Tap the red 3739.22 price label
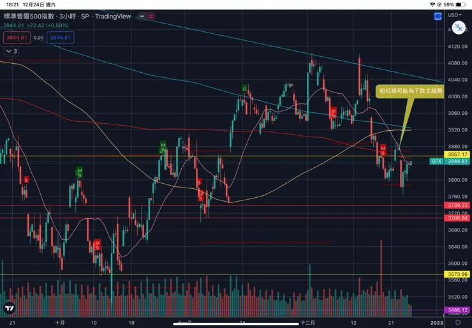The image size is (472, 328). pyautogui.click(x=457, y=205)
